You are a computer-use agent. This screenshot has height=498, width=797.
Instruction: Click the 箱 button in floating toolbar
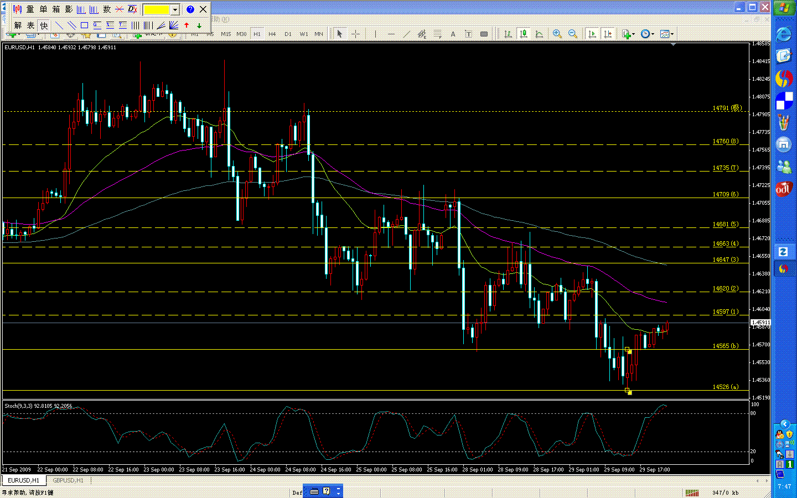pos(56,9)
